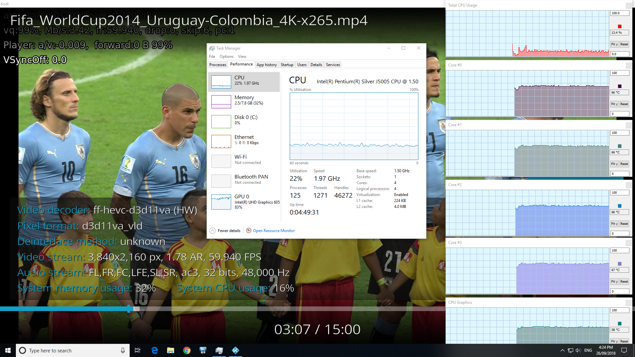Click the dark purple Core #0 color swatch
This screenshot has height=357, width=635.
coord(620,86)
